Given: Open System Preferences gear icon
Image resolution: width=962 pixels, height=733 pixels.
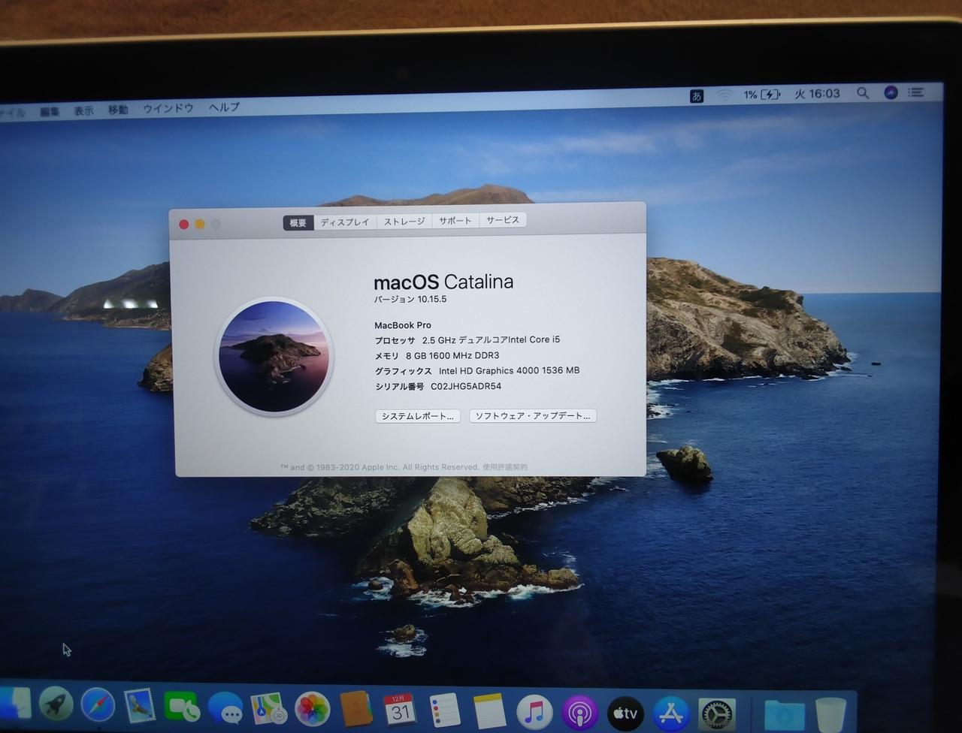Looking at the screenshot, I should pos(716,714).
